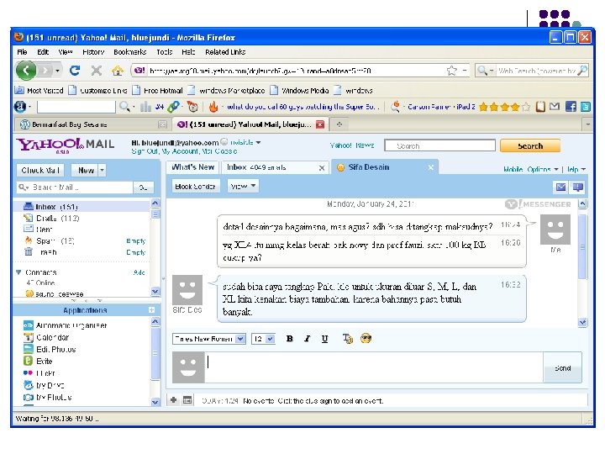Viewport: 605px width, 454px height.
Task: Apply underline formatting to chat text
Action: (325, 339)
